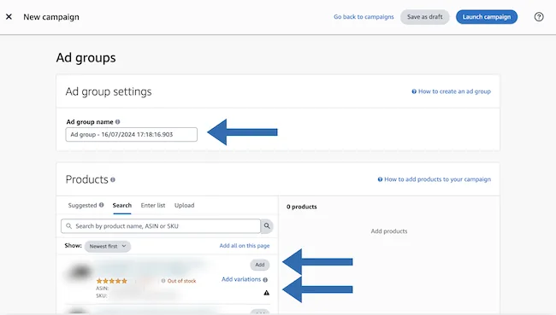Click the search magnifier button
556x315 pixels.
pyautogui.click(x=267, y=226)
